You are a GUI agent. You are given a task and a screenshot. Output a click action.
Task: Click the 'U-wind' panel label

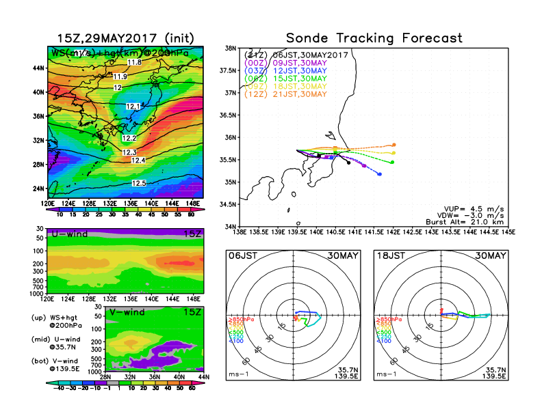point(70,234)
